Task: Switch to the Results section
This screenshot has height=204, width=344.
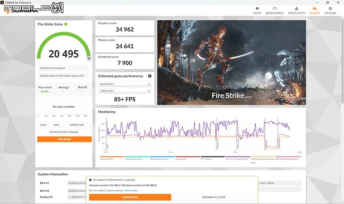Action: (314, 11)
